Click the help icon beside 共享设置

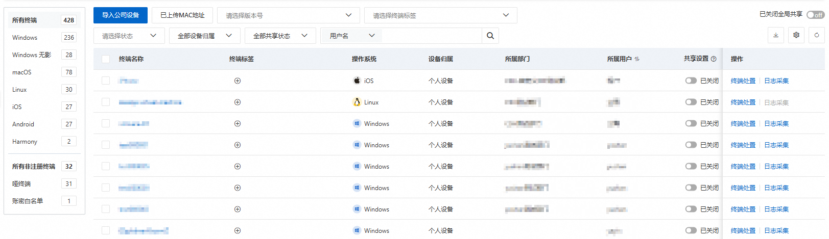tap(714, 59)
